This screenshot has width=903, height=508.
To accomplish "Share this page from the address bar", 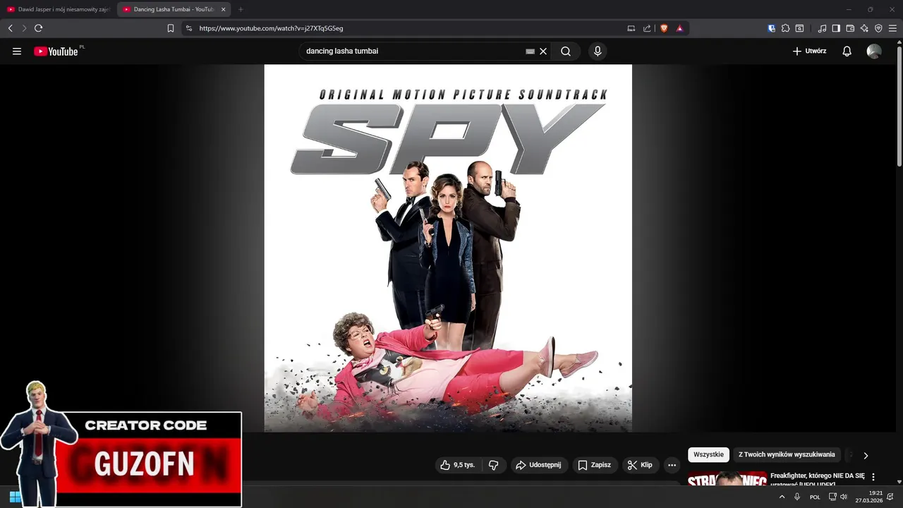I will point(647,28).
